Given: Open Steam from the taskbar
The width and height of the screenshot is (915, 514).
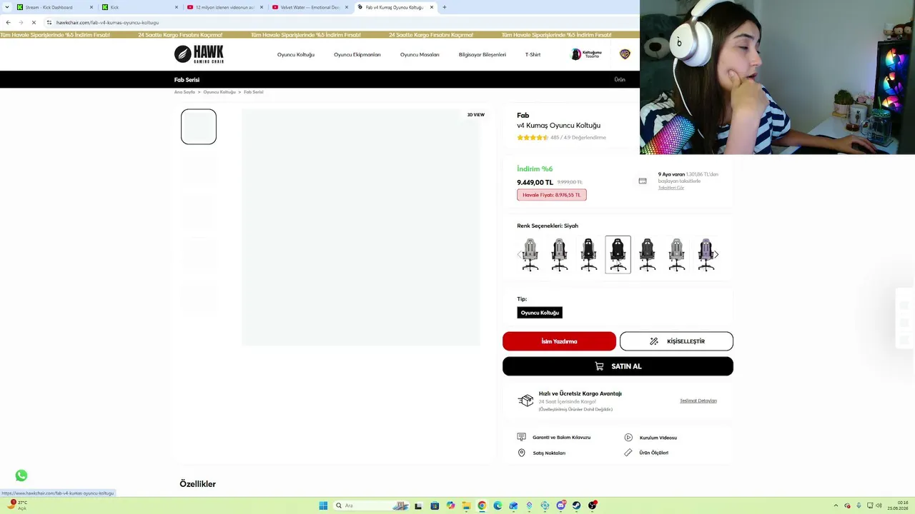Looking at the screenshot, I should [x=576, y=505].
